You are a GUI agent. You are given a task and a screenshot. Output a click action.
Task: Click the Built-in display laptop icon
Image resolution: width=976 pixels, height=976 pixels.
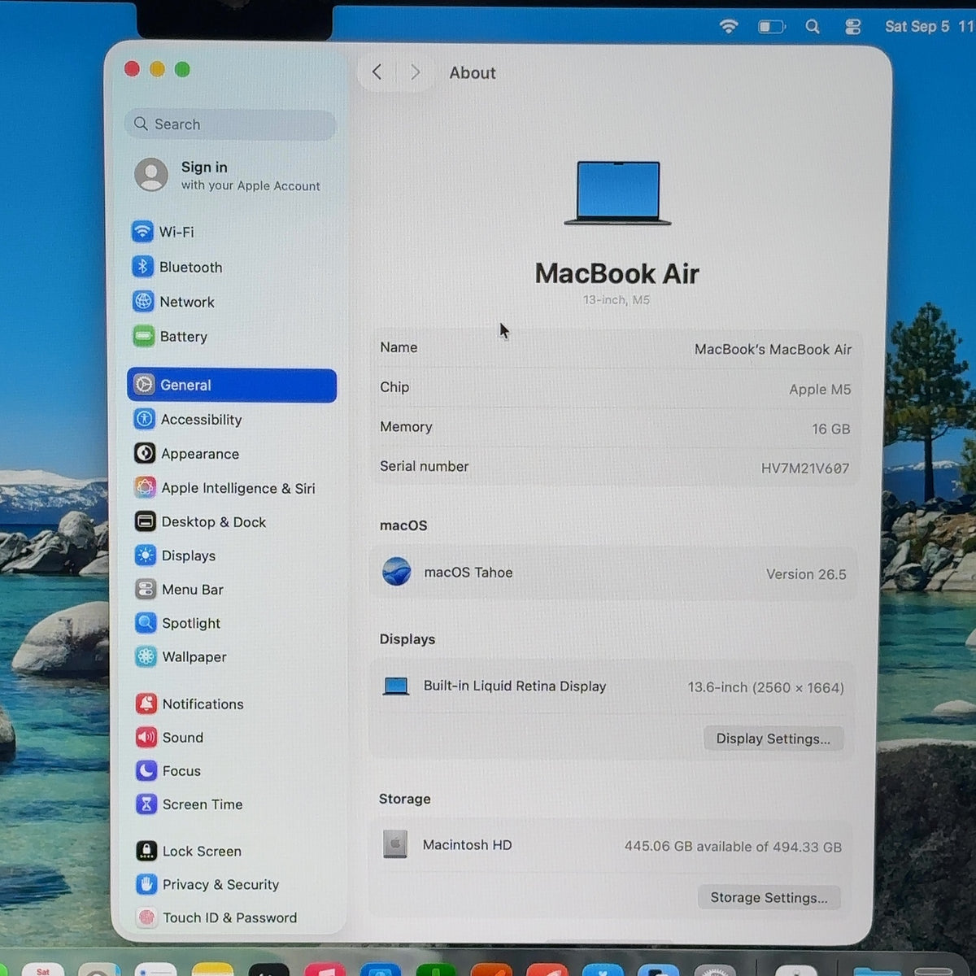click(396, 686)
